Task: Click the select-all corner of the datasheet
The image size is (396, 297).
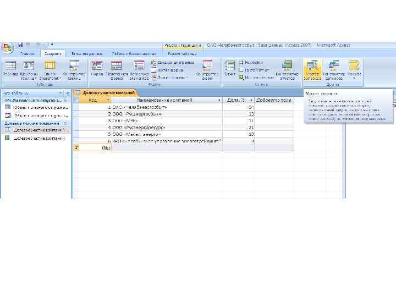Action: (76, 100)
